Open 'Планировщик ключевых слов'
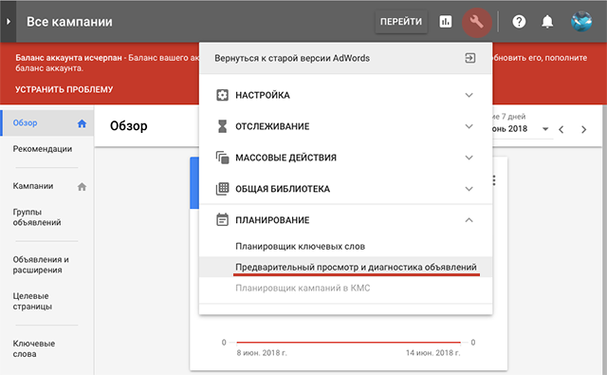The image size is (607, 375). coord(300,247)
